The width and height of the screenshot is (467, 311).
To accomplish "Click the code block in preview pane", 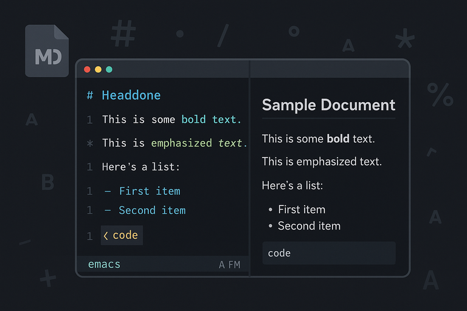I will [329, 253].
